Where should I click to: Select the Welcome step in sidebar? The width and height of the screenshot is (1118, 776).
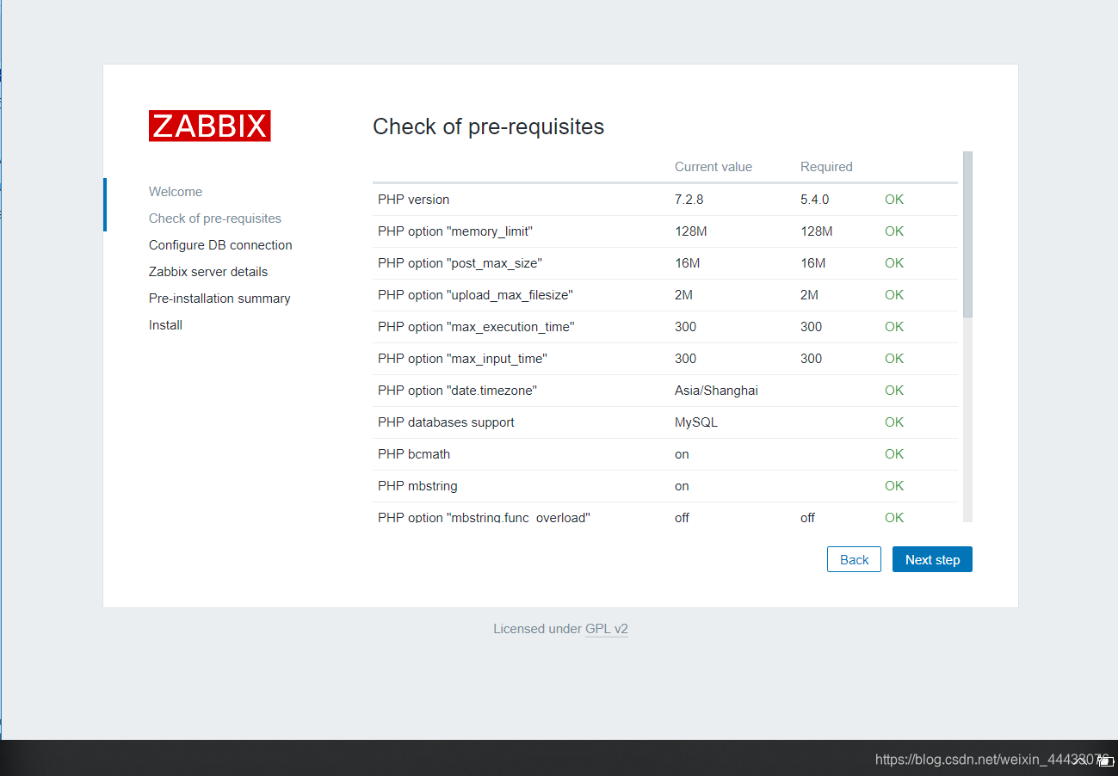pos(176,192)
